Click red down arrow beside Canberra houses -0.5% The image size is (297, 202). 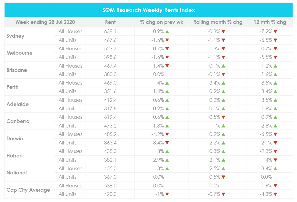click(x=223, y=117)
